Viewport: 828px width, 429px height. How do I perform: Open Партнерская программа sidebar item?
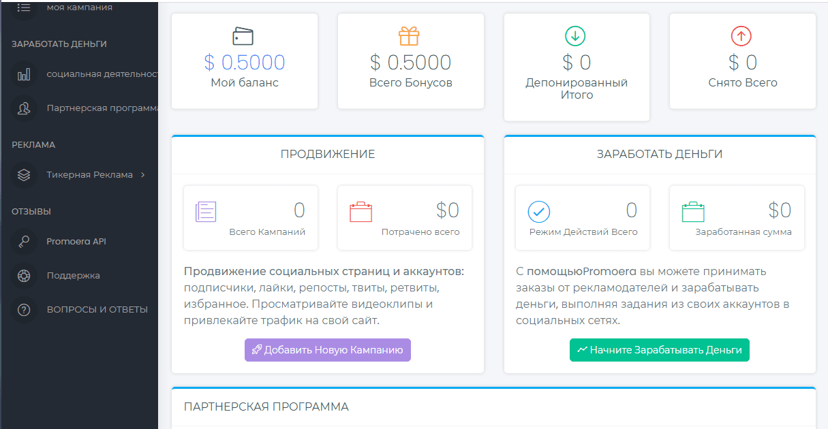102,108
